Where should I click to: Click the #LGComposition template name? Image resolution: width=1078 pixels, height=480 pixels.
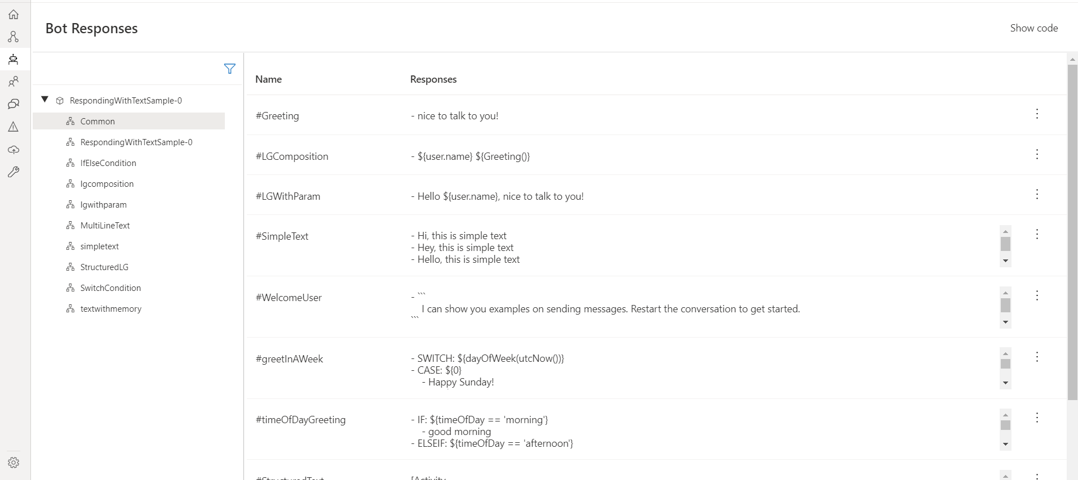click(292, 156)
